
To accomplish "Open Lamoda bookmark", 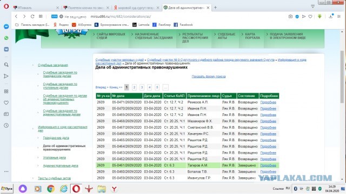I will click(141, 25).
